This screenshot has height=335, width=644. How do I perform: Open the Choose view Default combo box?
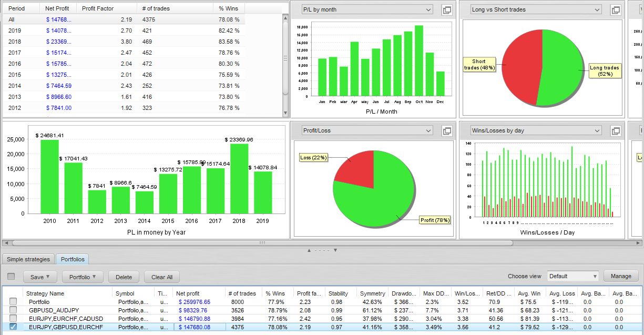coord(573,277)
